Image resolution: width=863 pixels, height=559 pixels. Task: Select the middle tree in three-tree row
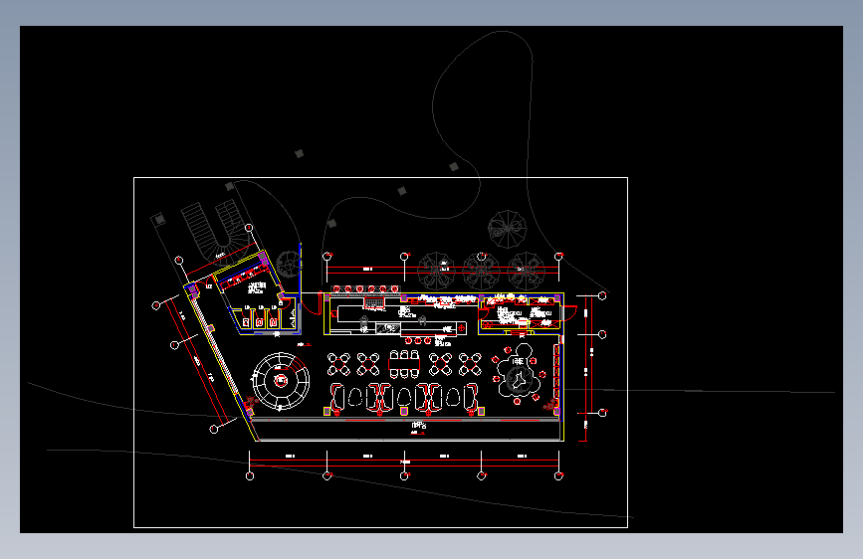tap(481, 271)
